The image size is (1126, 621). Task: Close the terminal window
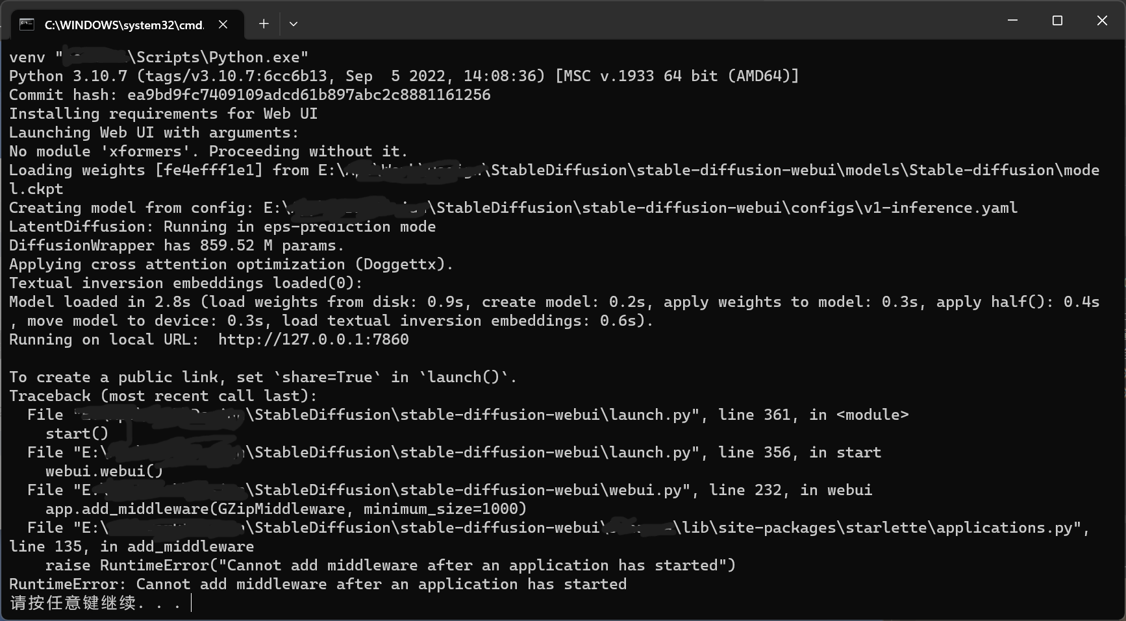click(x=1102, y=21)
